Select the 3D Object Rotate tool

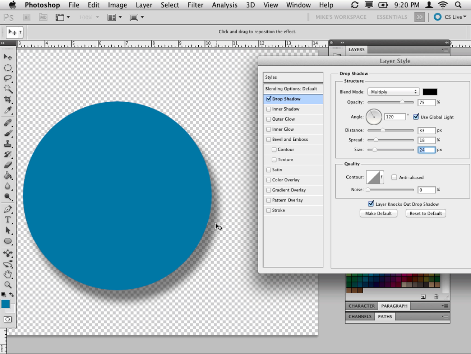coord(8,253)
